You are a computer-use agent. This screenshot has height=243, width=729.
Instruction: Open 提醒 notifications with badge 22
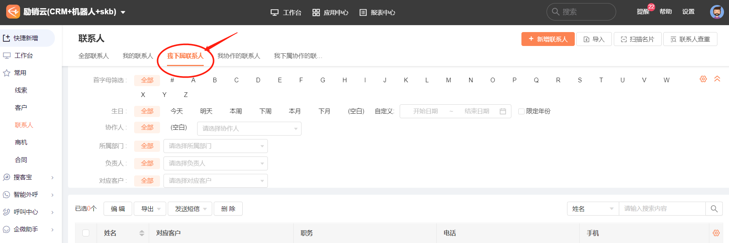point(643,12)
